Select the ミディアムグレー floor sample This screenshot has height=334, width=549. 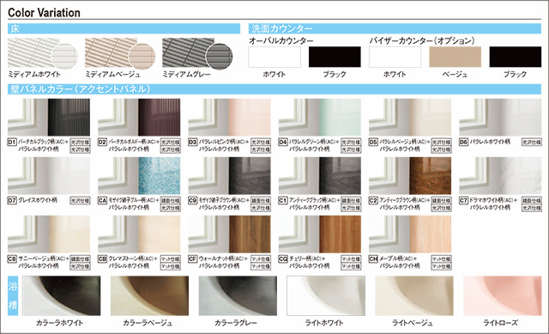click(197, 53)
